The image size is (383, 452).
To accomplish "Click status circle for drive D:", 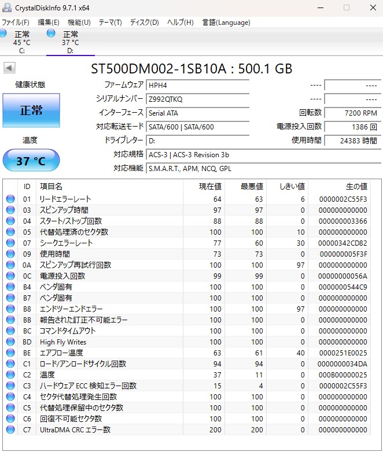I will (x=51, y=34).
